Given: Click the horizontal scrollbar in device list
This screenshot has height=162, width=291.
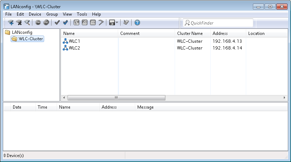Looking at the screenshot, I should coord(116,98).
